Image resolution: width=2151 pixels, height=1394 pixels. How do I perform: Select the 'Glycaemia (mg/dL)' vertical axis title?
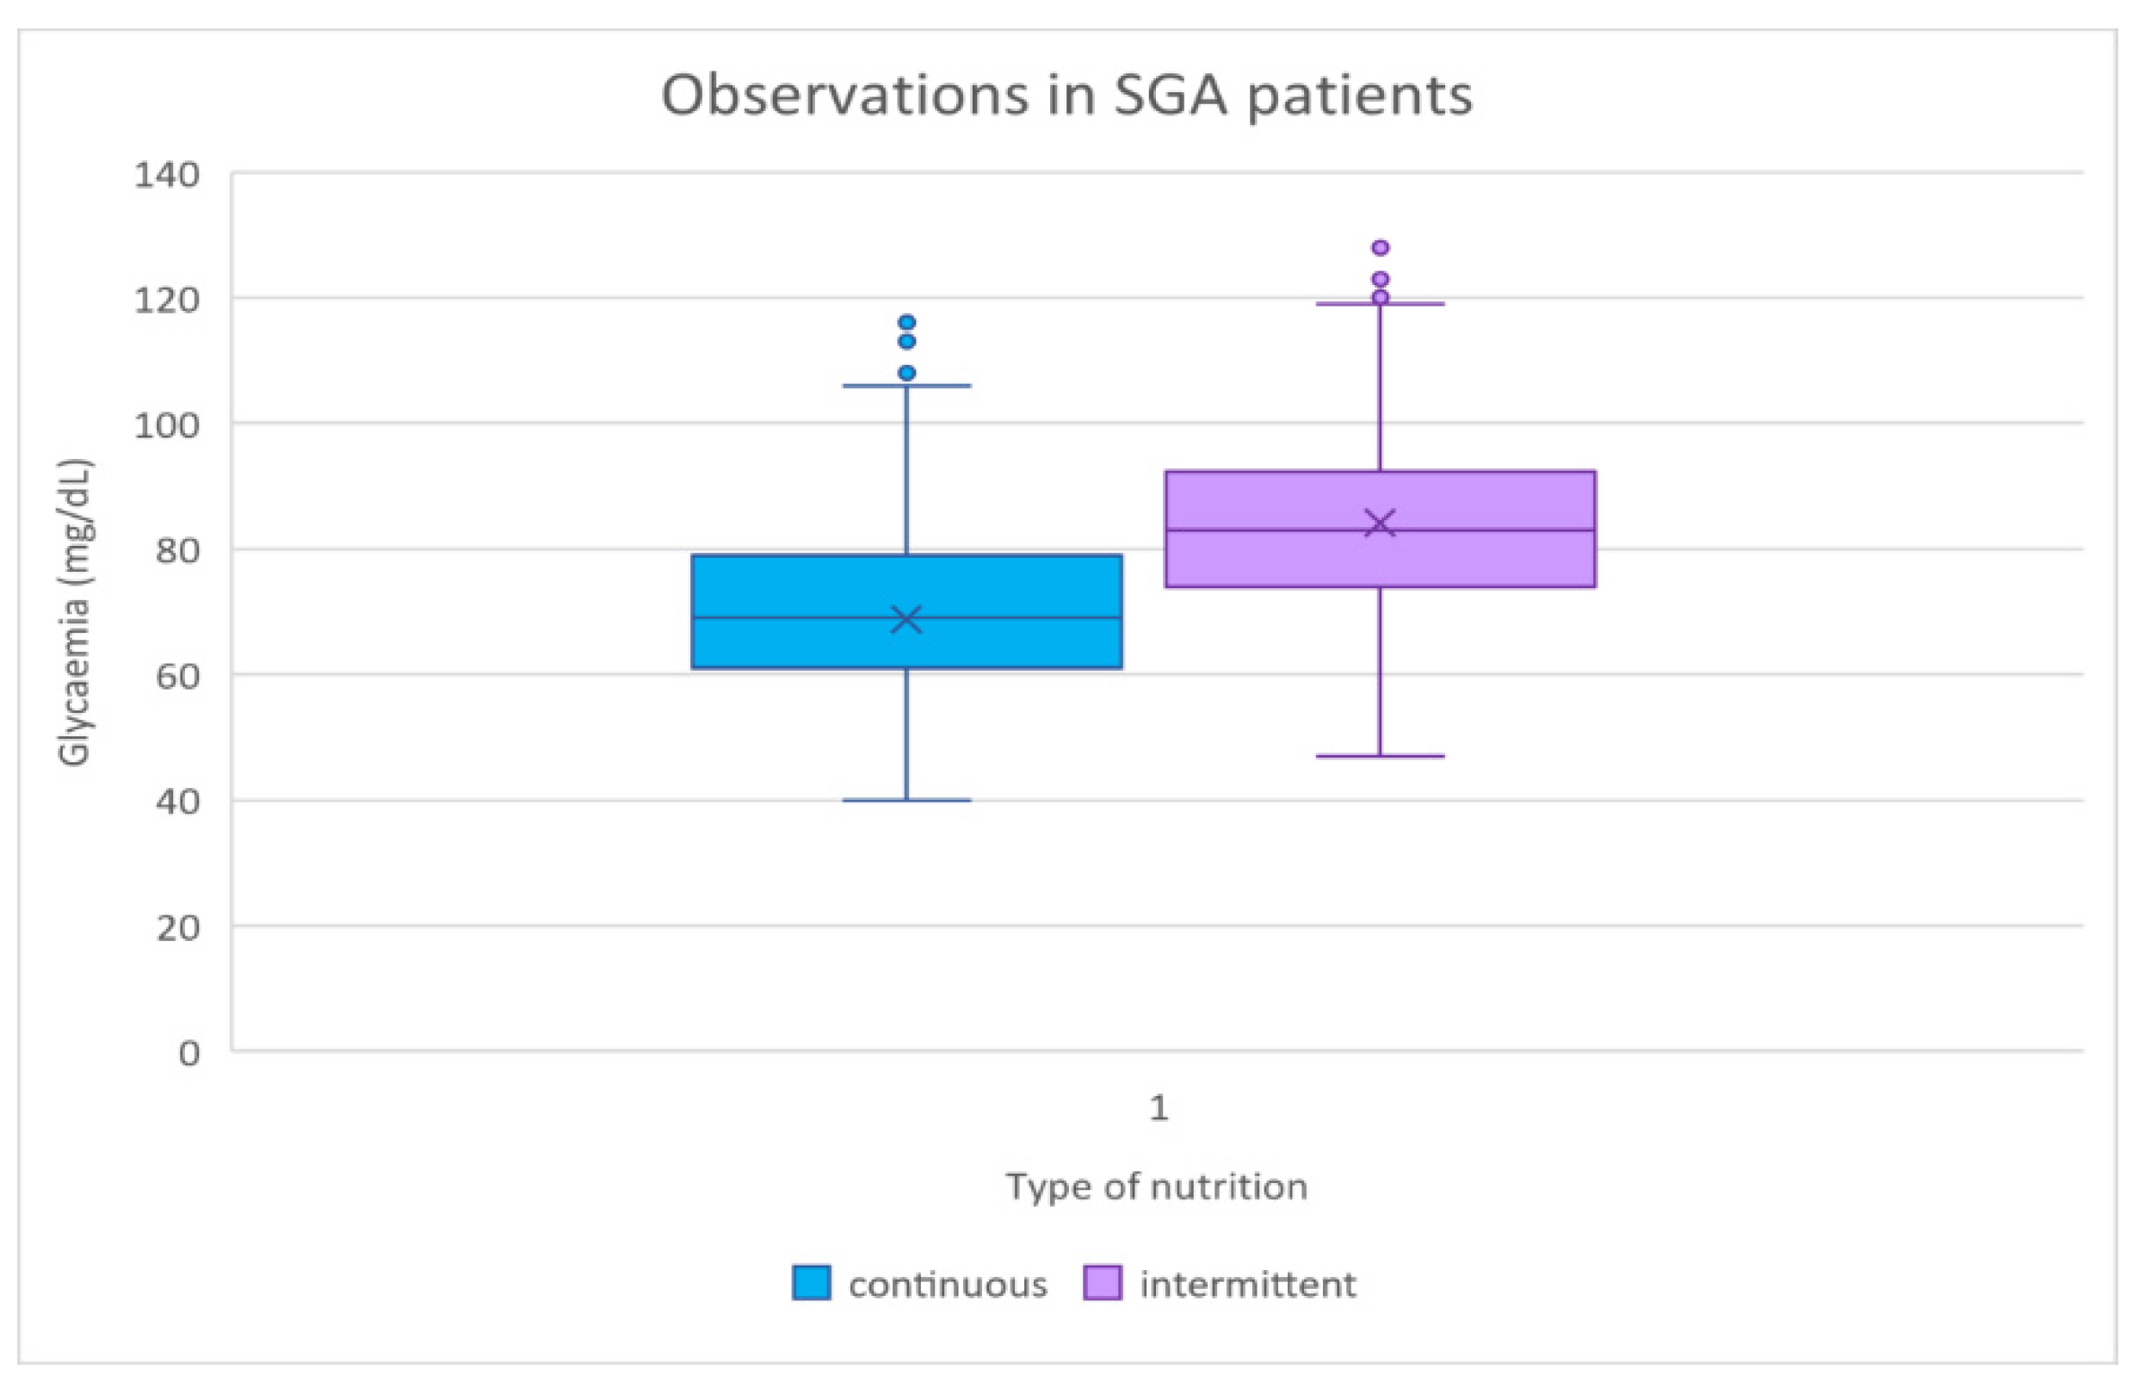pyautogui.click(x=75, y=615)
